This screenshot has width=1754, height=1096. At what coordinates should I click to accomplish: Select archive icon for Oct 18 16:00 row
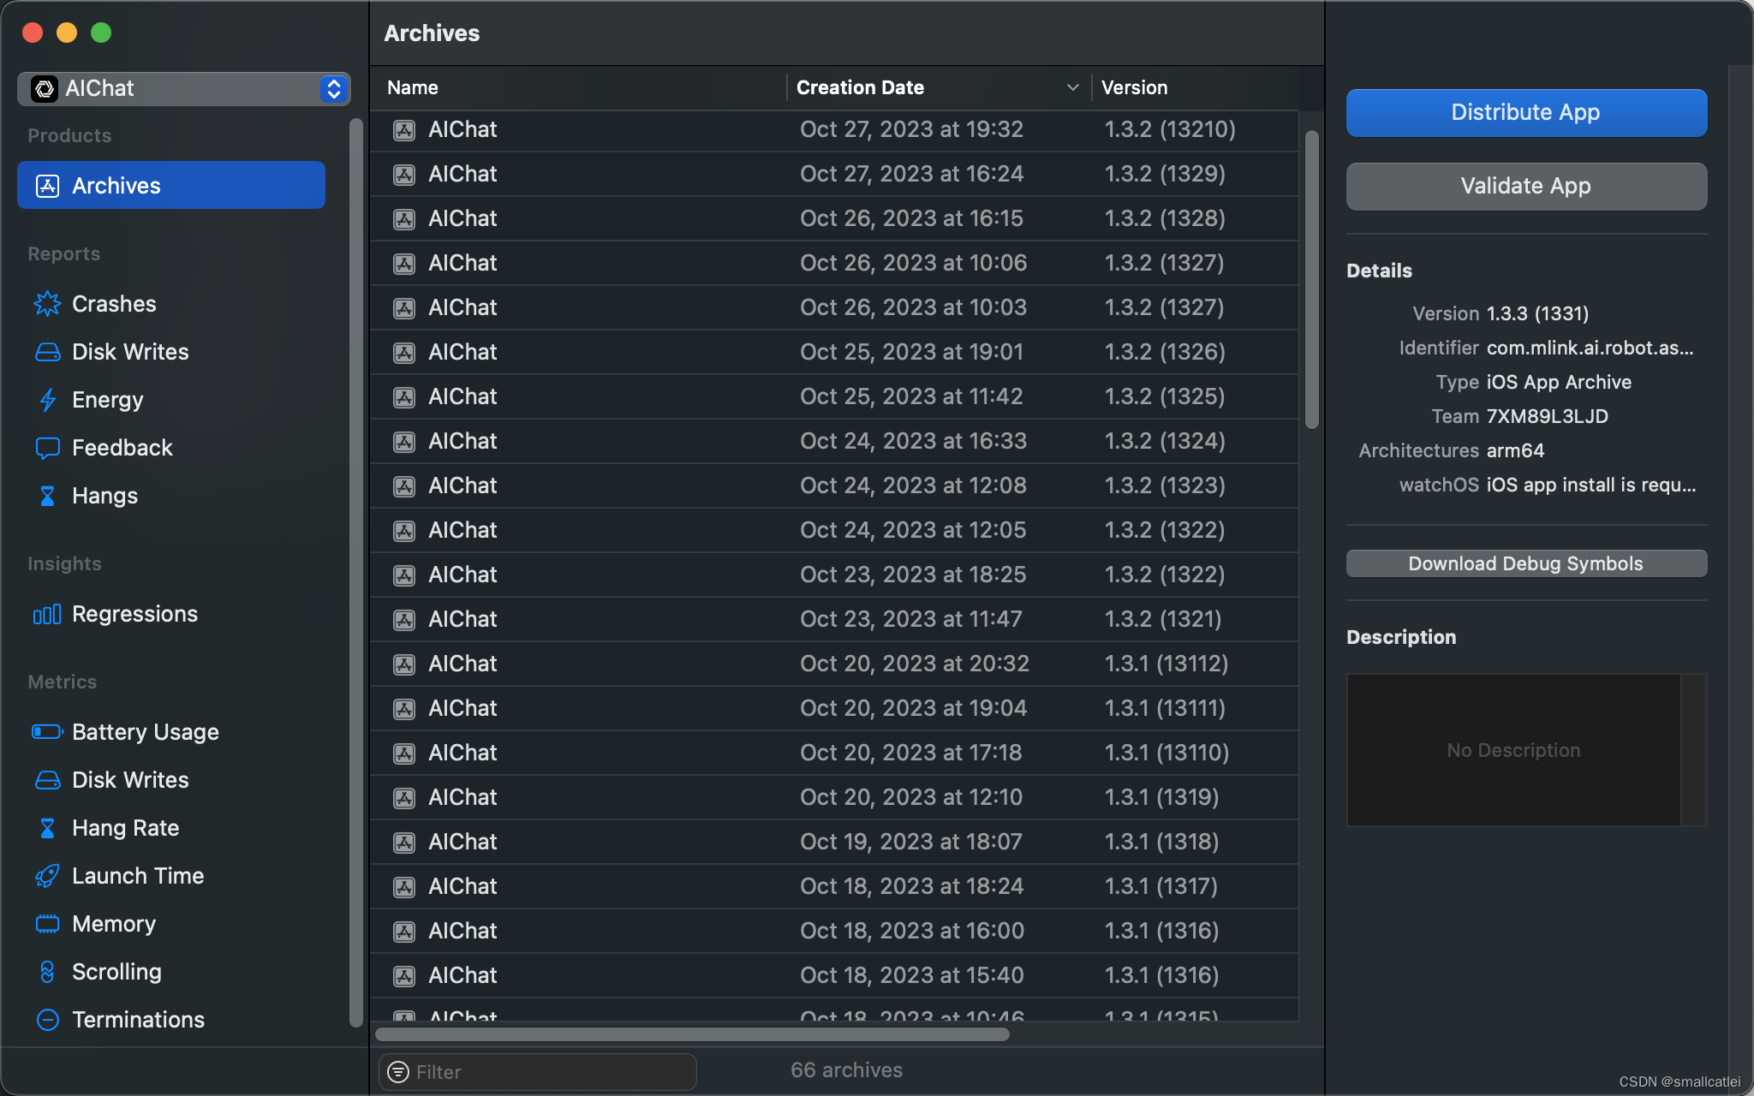tap(404, 932)
